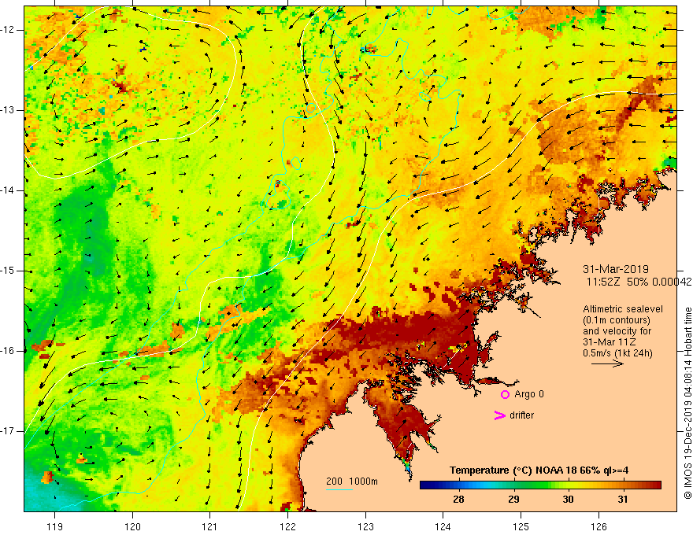
Task: Click the cyan 200m depth contour legend line
Action: (339, 489)
